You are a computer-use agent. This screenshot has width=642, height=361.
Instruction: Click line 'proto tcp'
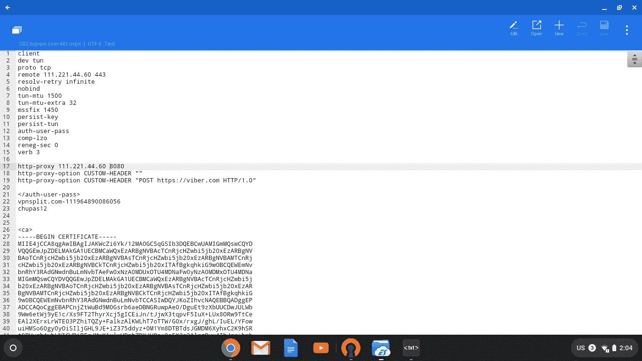tap(34, 68)
